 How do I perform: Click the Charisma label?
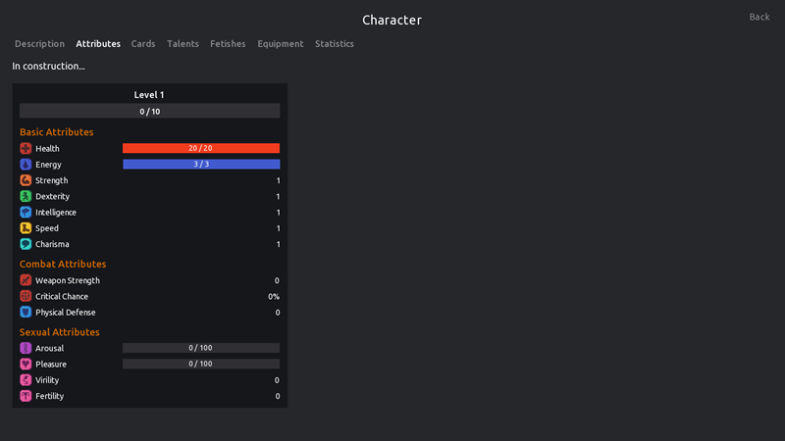coord(52,244)
